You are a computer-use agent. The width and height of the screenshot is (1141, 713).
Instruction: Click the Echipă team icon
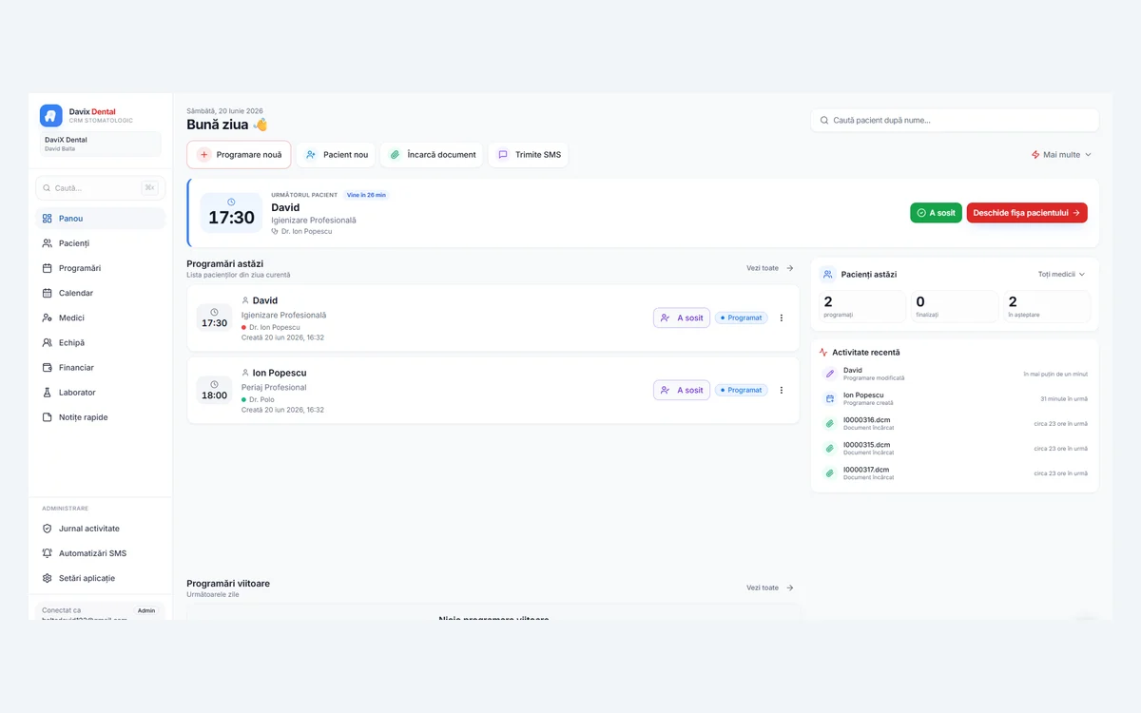point(48,342)
